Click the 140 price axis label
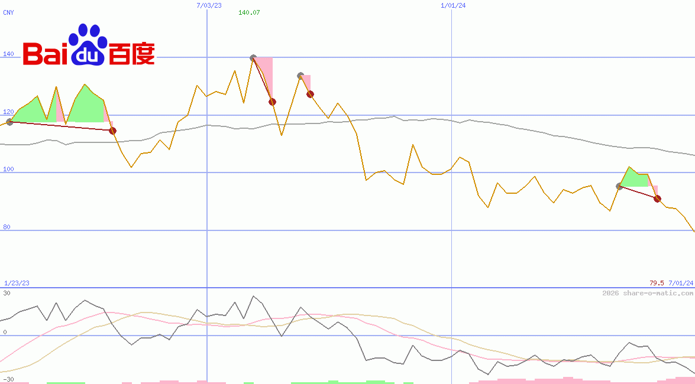The height and width of the screenshot is (384, 695). pos(8,54)
